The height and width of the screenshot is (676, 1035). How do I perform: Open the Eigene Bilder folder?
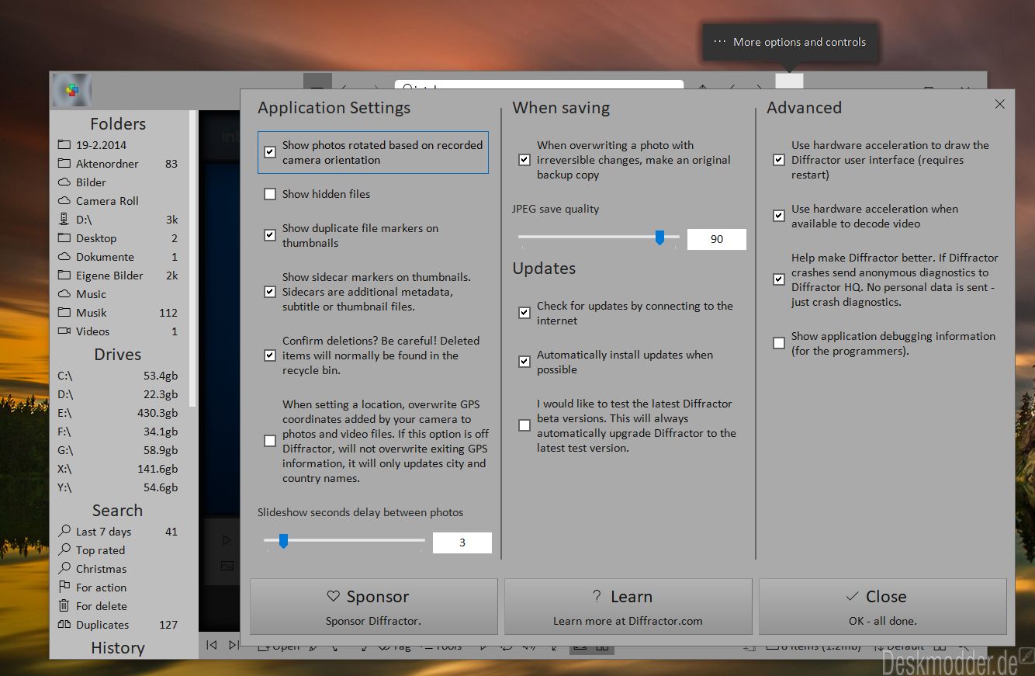(118, 276)
